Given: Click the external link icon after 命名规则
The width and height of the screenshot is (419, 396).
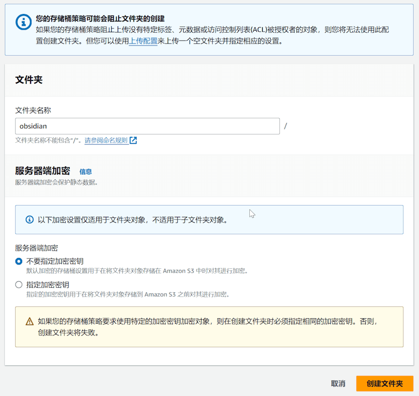Looking at the screenshot, I should [133, 141].
